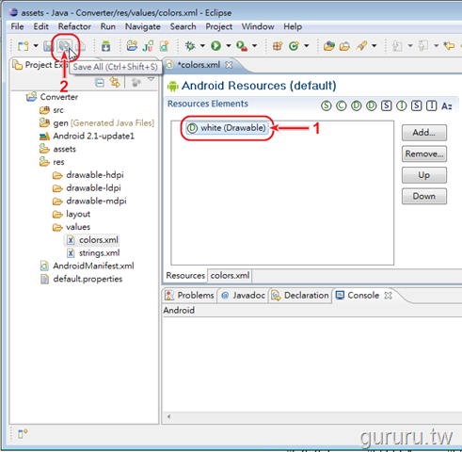This screenshot has height=452, width=462.
Task: Toggle Link with Editor in Project Explorer
Action: pos(115,83)
